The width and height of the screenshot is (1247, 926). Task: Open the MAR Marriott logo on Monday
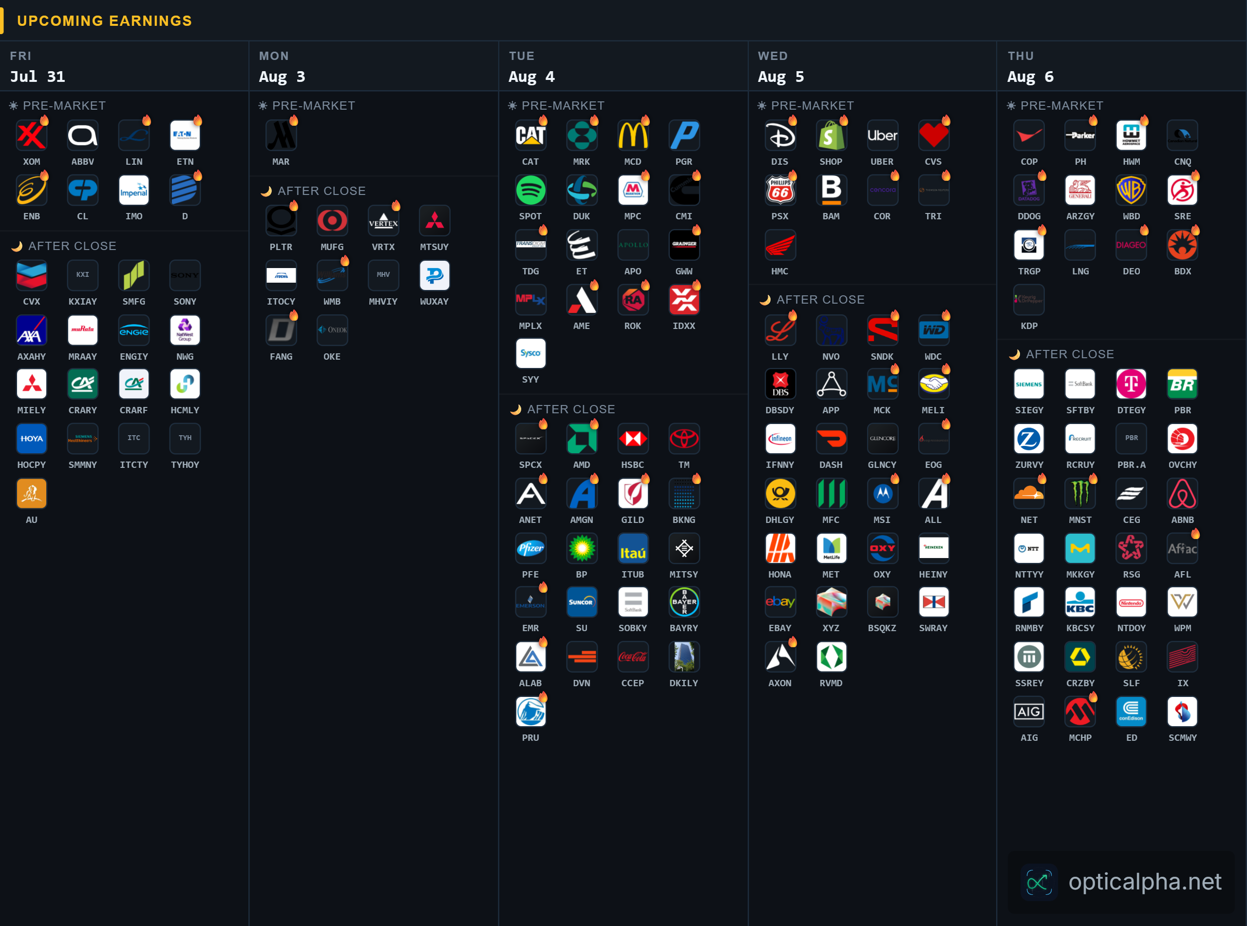tap(281, 135)
